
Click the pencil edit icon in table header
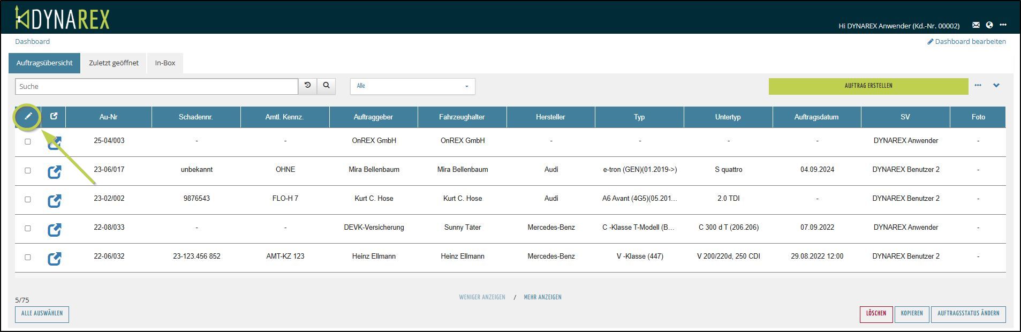coord(28,116)
